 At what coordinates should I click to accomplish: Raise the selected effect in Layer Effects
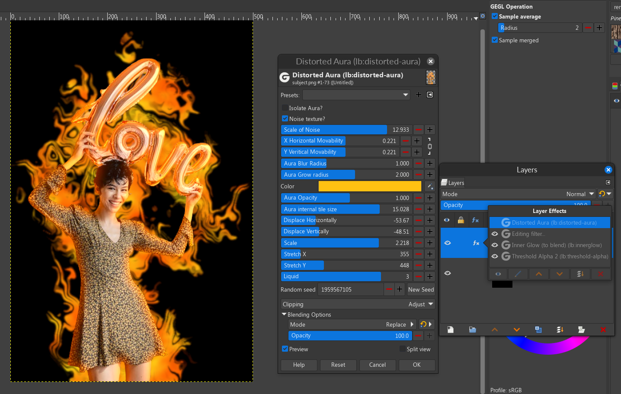coord(538,274)
